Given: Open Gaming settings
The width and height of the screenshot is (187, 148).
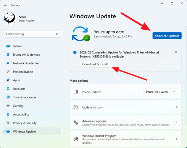Looking at the screenshot, I should pos(32,106).
